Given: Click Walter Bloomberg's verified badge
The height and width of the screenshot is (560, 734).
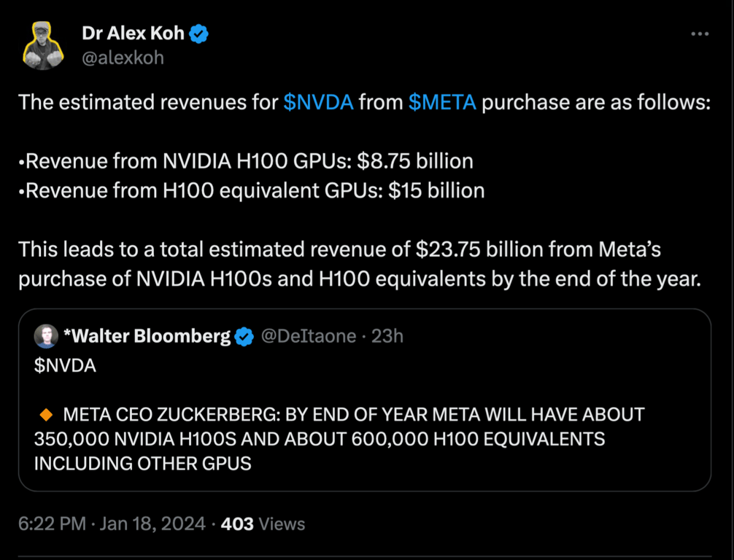Looking at the screenshot, I should point(244,336).
